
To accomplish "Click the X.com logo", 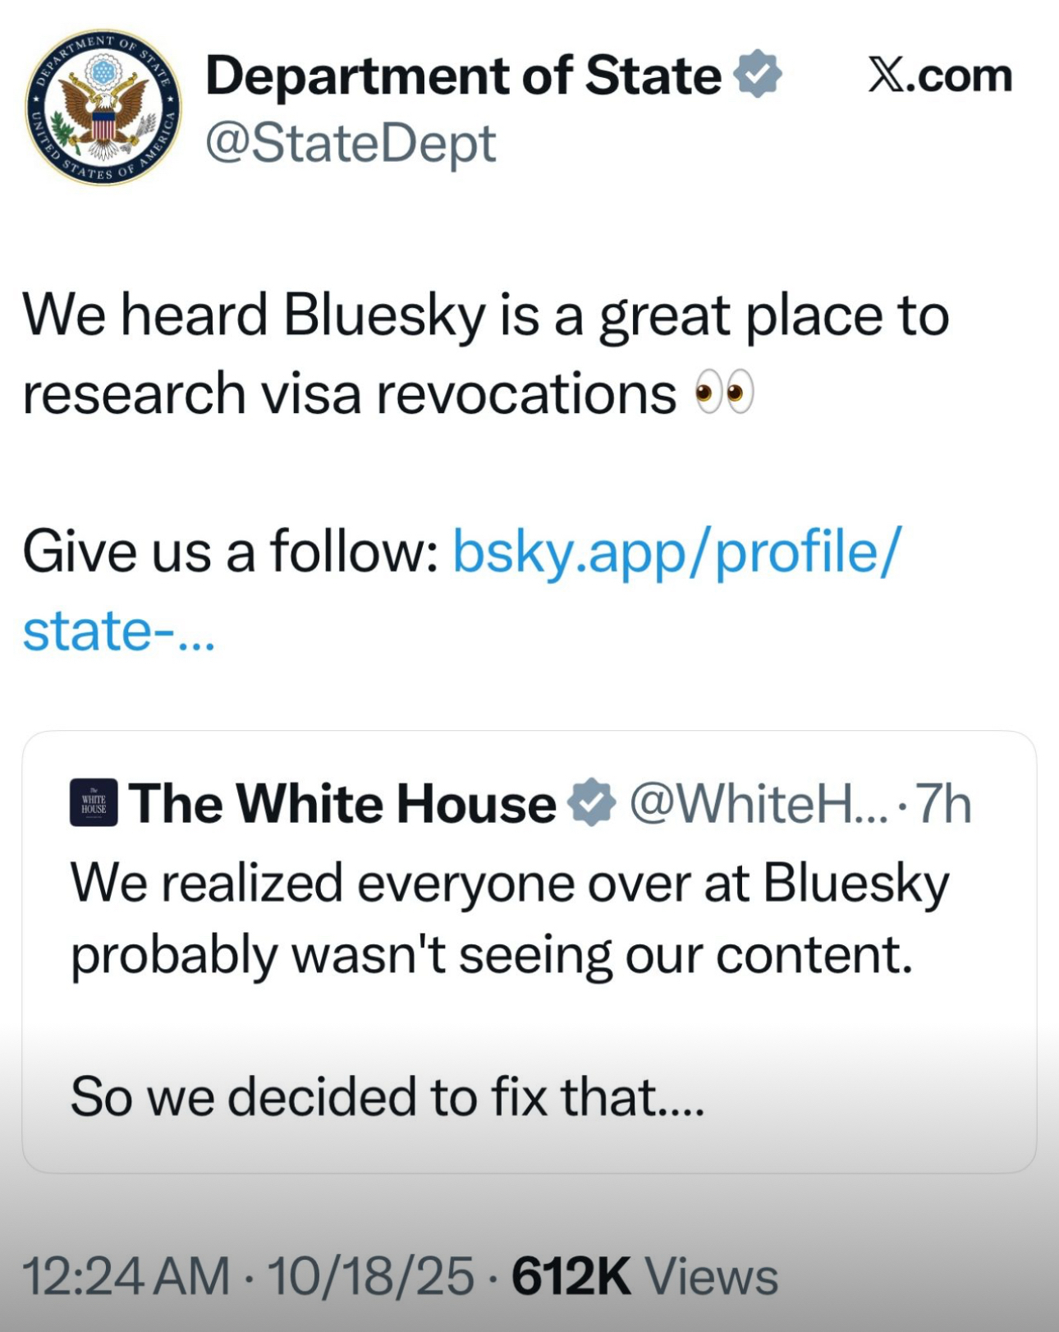I will (940, 76).
